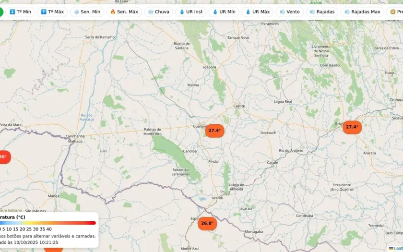This screenshot has height=252, width=403.
Task: Click the Caetité city label on map
Action: click(239, 106)
